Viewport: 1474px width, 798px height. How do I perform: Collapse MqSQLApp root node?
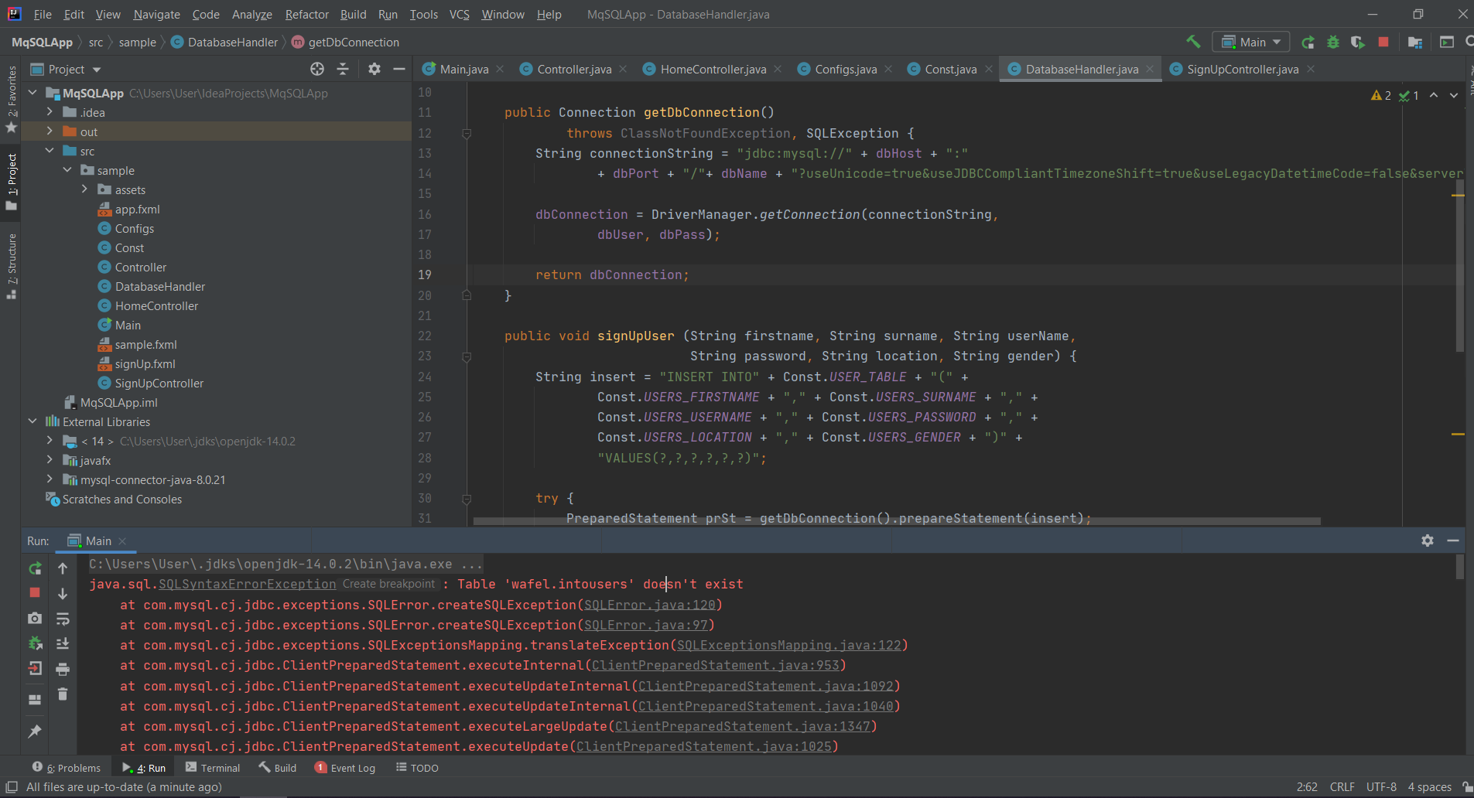point(32,93)
